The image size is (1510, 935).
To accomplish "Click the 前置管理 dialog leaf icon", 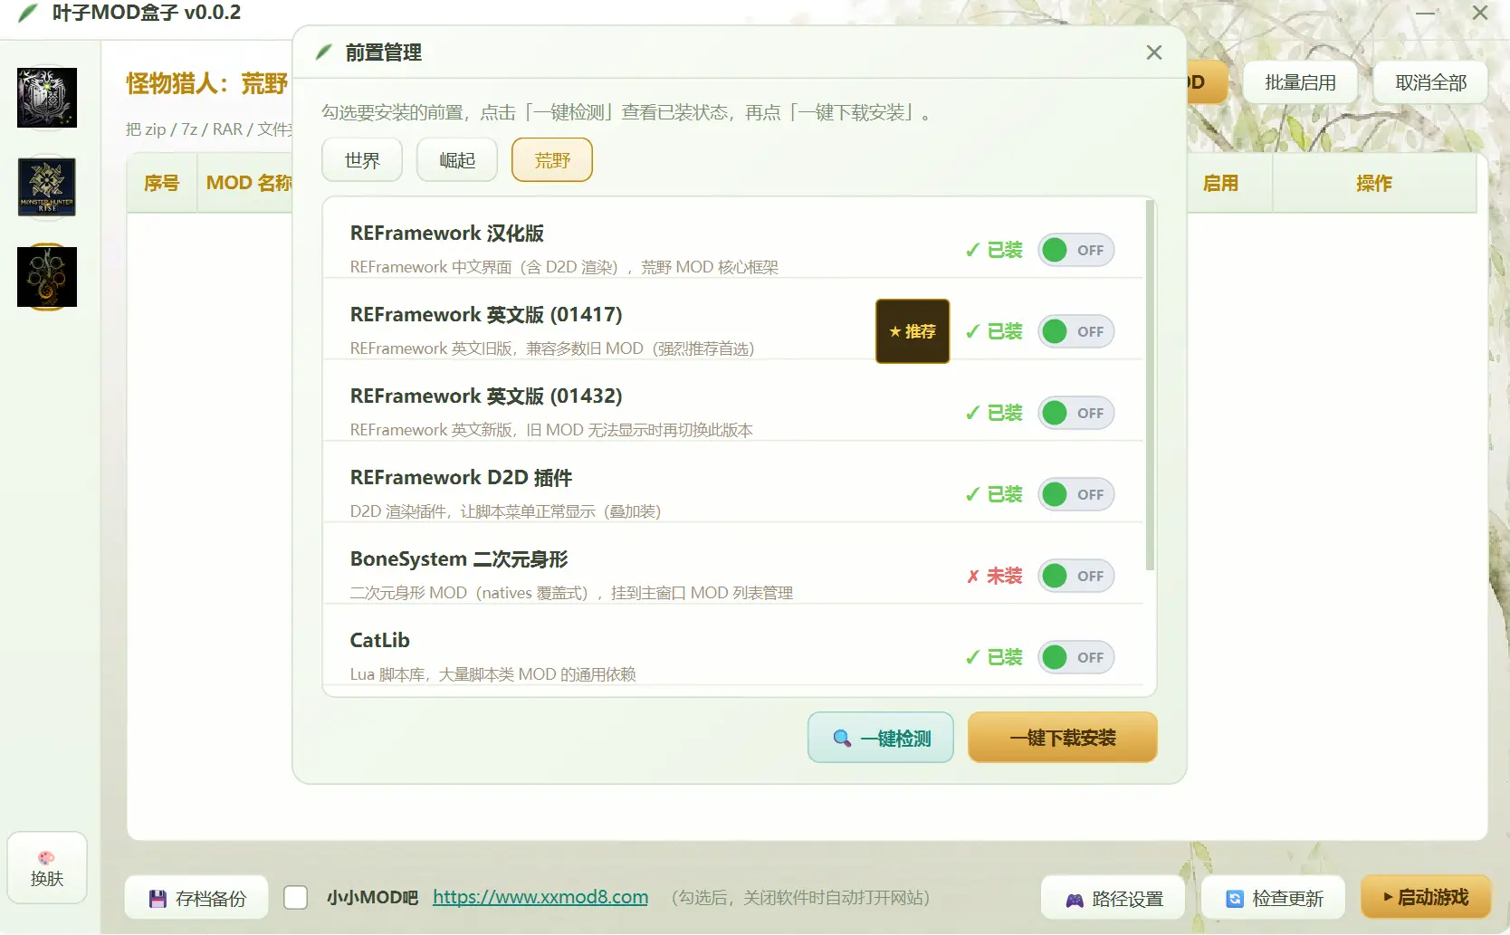I will [324, 52].
